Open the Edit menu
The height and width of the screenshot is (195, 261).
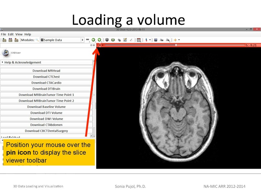coord(11,34)
